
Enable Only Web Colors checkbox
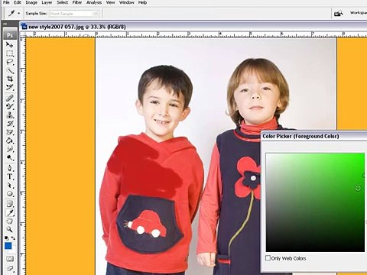pyautogui.click(x=268, y=258)
